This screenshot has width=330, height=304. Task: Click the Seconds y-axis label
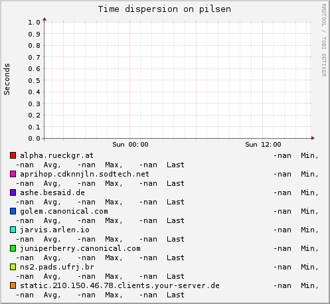[7, 79]
